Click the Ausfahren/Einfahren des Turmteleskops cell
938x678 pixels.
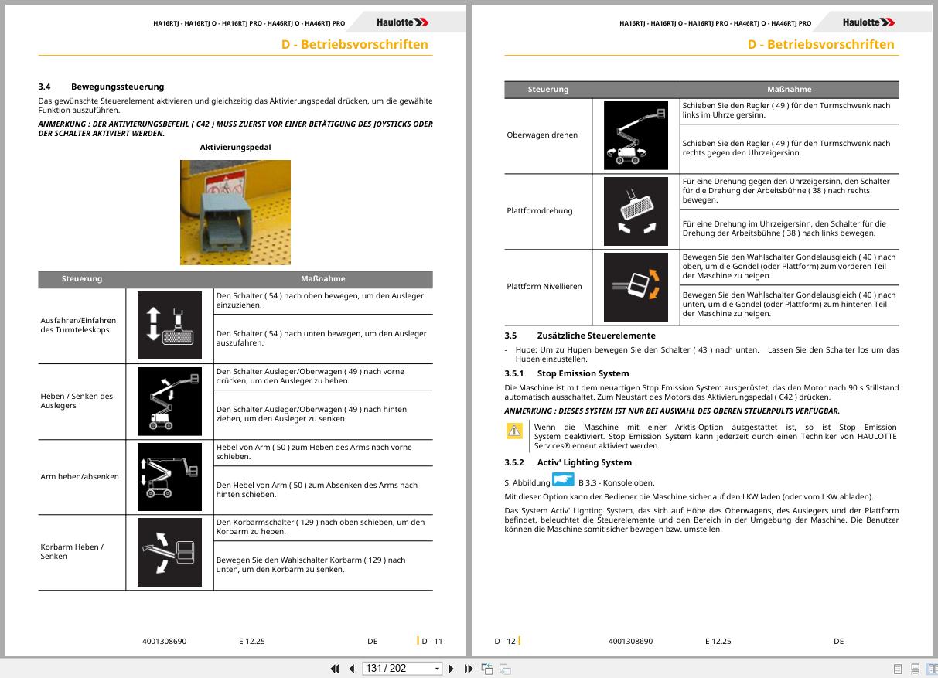[x=82, y=325]
